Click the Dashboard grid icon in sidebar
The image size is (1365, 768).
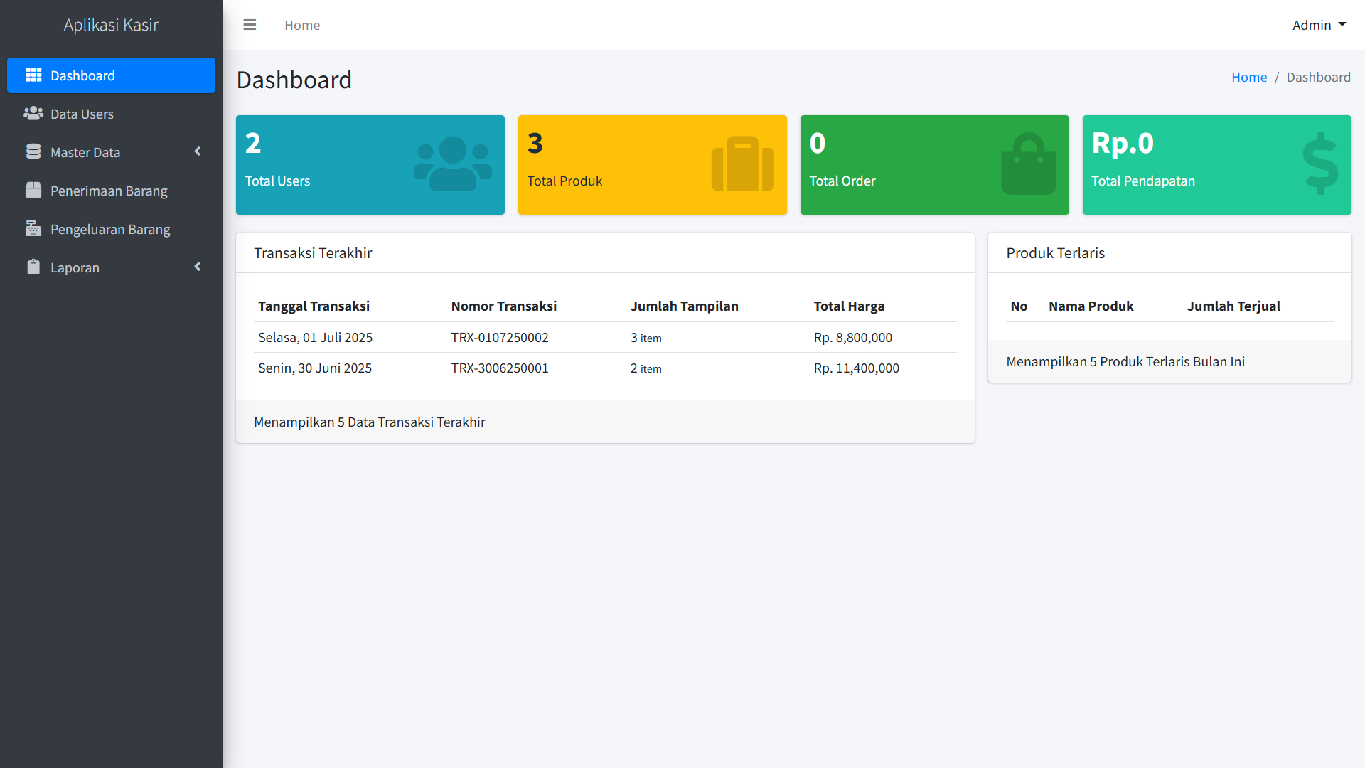(33, 75)
